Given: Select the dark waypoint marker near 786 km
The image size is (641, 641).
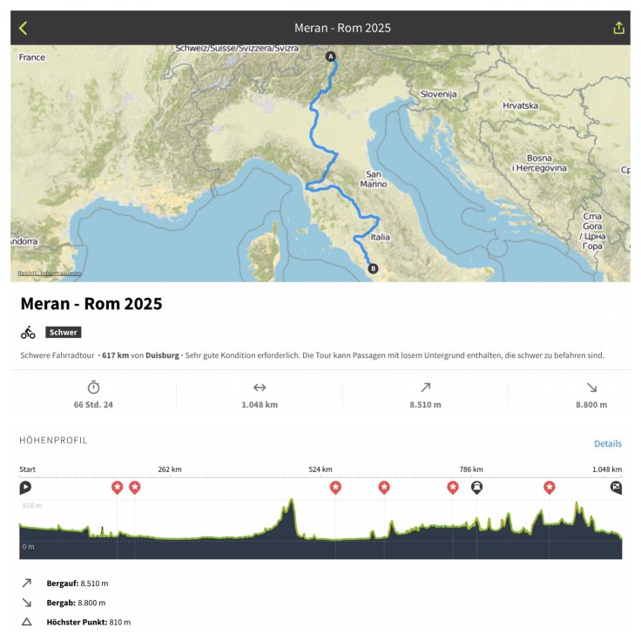Looking at the screenshot, I should (476, 488).
